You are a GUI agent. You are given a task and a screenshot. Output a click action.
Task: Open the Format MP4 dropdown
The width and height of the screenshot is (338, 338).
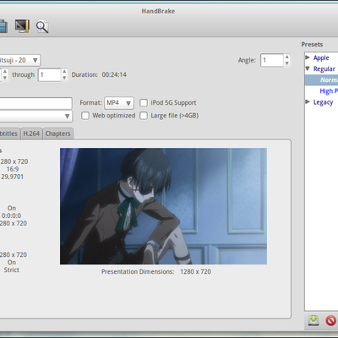119,103
